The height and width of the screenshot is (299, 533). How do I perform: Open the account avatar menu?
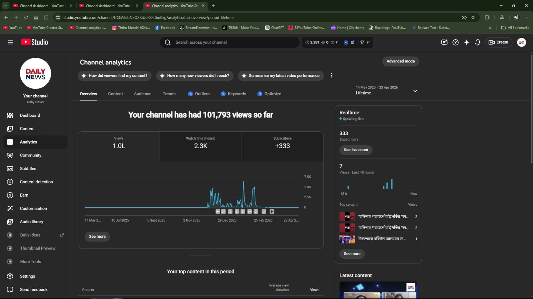coord(522,42)
